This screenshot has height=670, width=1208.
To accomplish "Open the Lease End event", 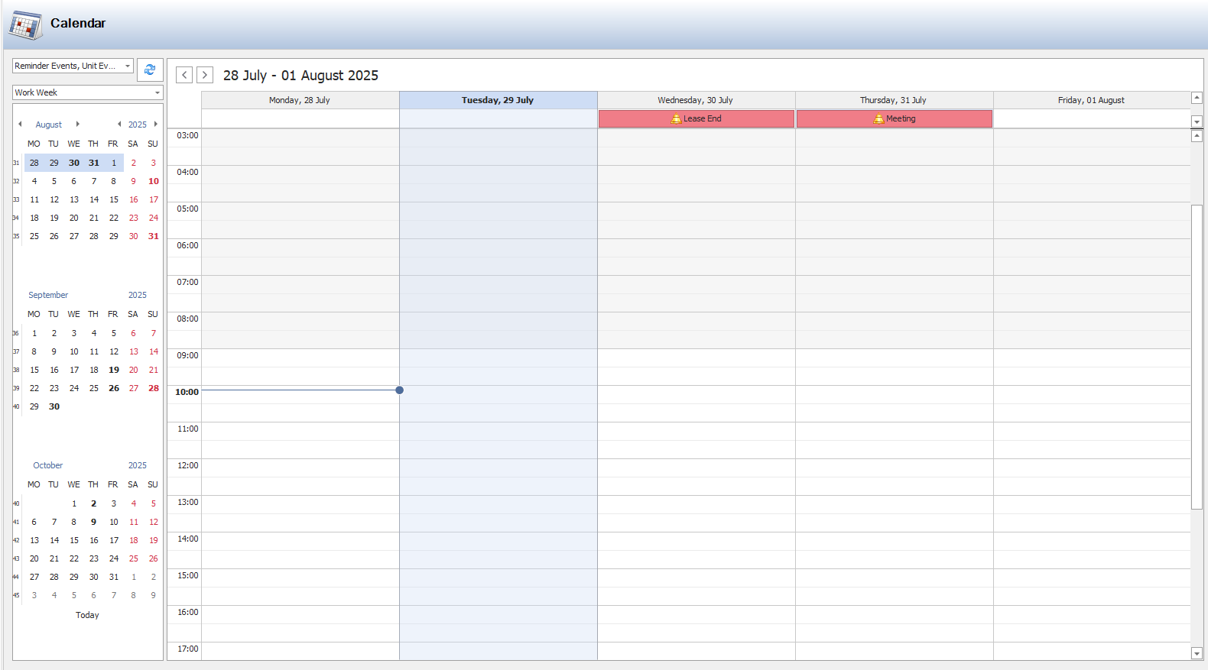I will 696,118.
